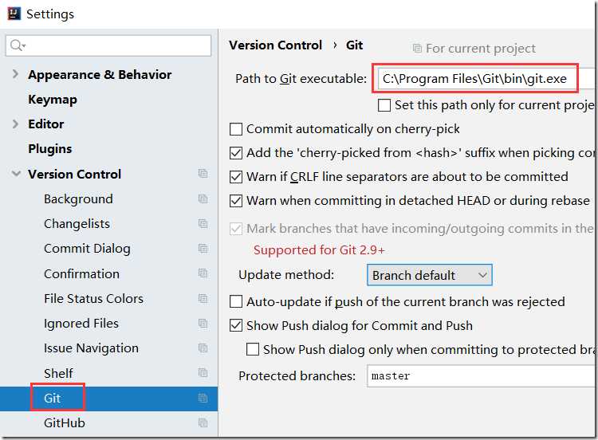Click the project-level icon beside Background
This screenshot has height=440, width=598.
click(x=203, y=198)
